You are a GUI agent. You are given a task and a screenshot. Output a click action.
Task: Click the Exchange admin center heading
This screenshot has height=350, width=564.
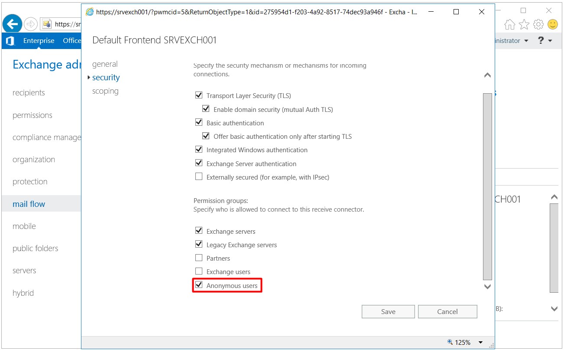[47, 65]
